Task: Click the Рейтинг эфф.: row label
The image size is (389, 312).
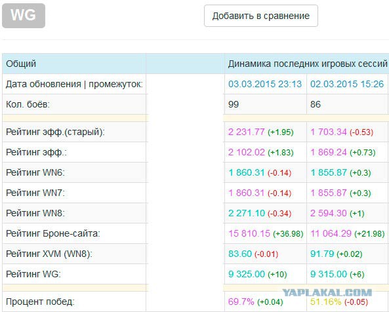Action: pyautogui.click(x=37, y=153)
